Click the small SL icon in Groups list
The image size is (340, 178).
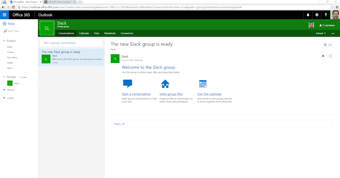10,83
